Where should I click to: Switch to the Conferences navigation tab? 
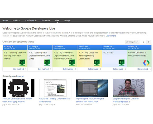coord(31,21)
